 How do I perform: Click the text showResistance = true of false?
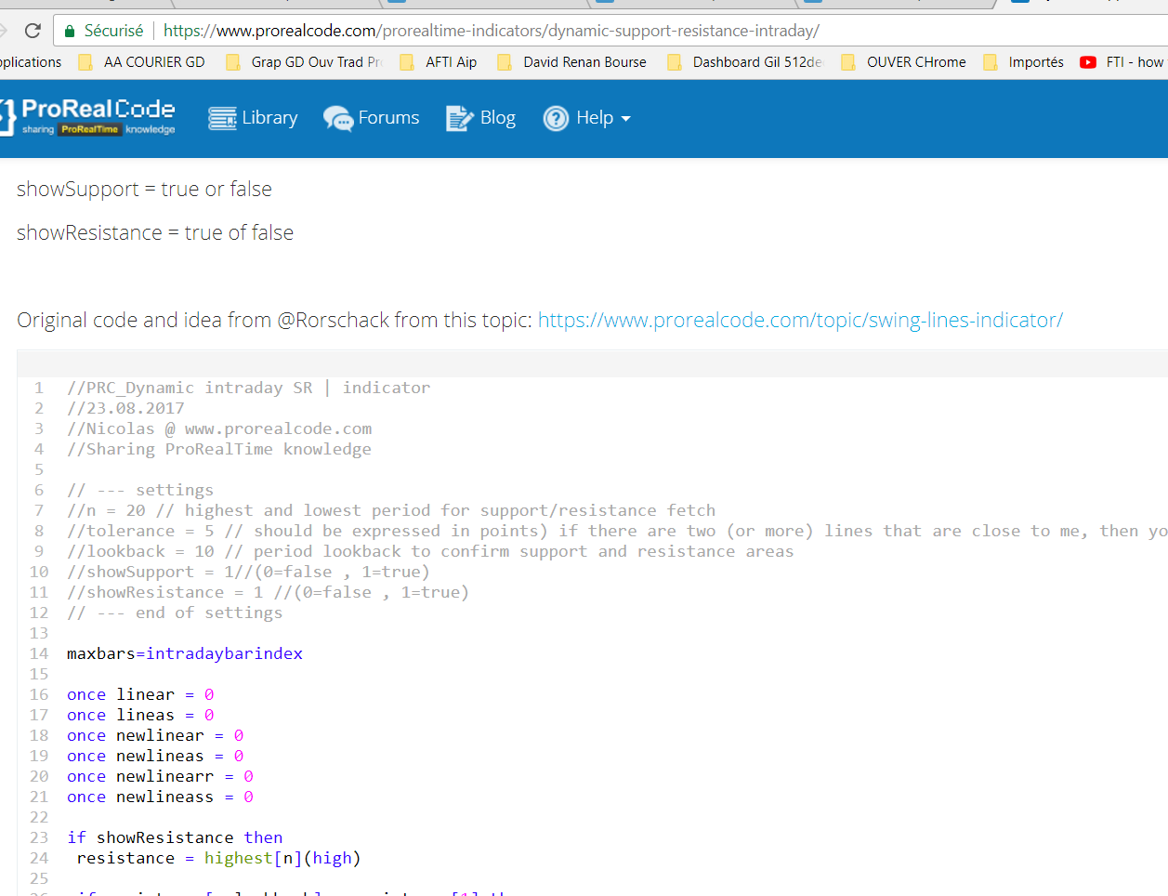[x=155, y=232]
